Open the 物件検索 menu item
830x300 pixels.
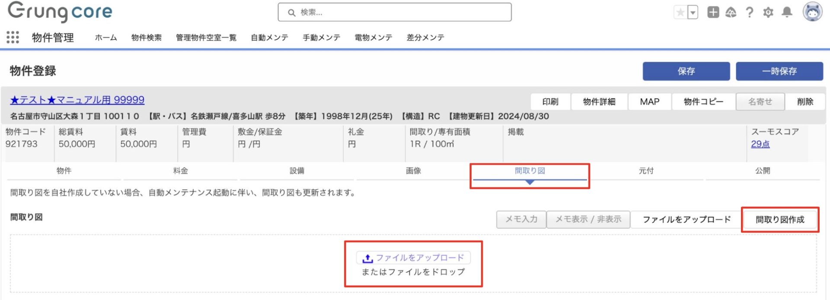(147, 38)
